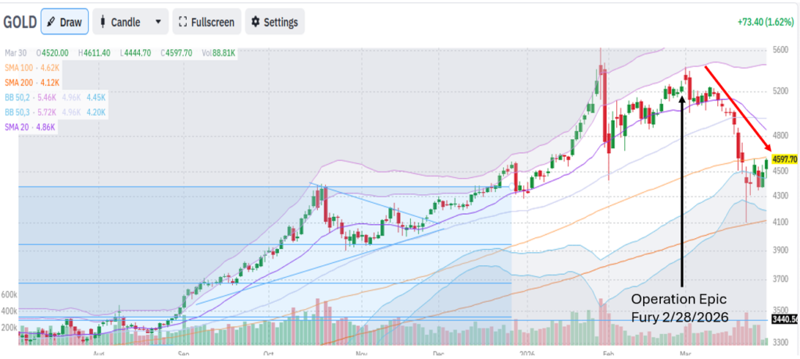Select the SMA 200 indicator label

pyautogui.click(x=33, y=82)
